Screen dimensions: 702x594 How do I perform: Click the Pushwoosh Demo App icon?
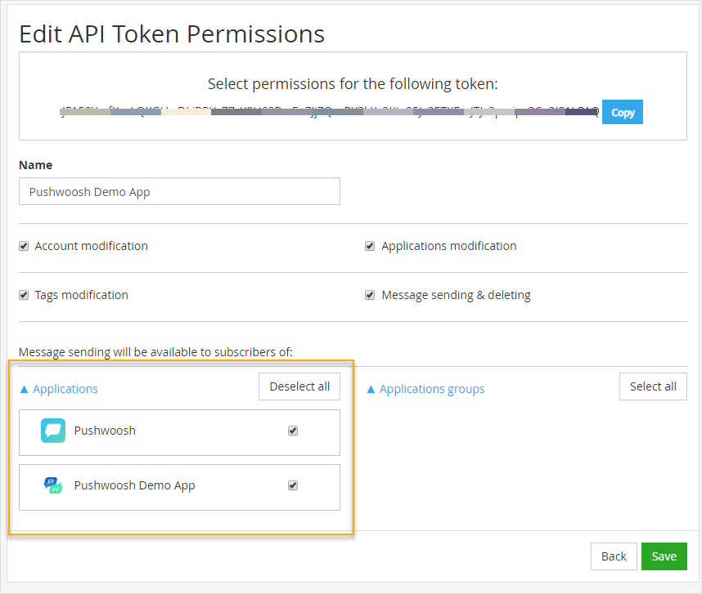(52, 485)
